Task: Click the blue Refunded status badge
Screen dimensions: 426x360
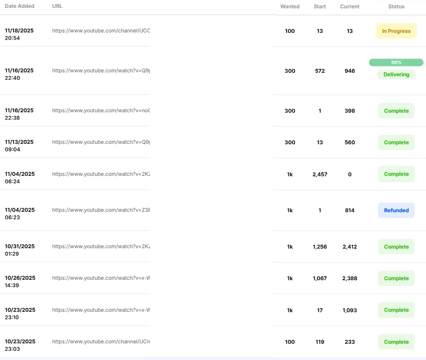Action: [396, 210]
